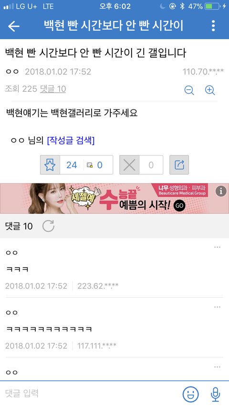Open the 작성글 검색 link

coord(71,140)
